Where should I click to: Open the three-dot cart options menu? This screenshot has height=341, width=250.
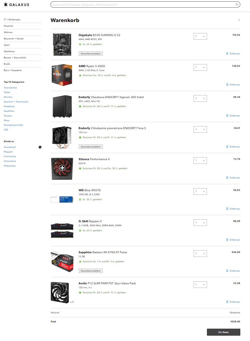pyautogui.click(x=239, y=20)
